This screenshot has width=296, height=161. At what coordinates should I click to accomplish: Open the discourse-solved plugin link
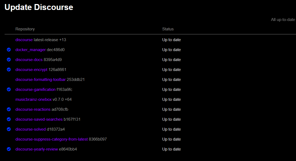point(31,129)
